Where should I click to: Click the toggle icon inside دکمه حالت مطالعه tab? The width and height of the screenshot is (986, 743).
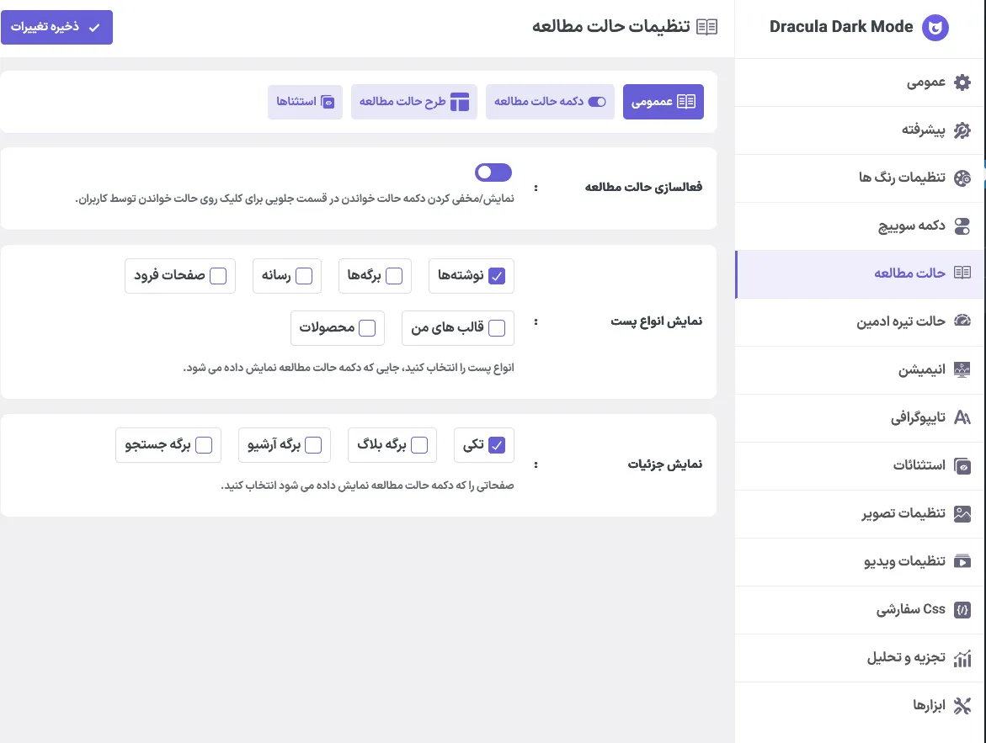tap(597, 102)
